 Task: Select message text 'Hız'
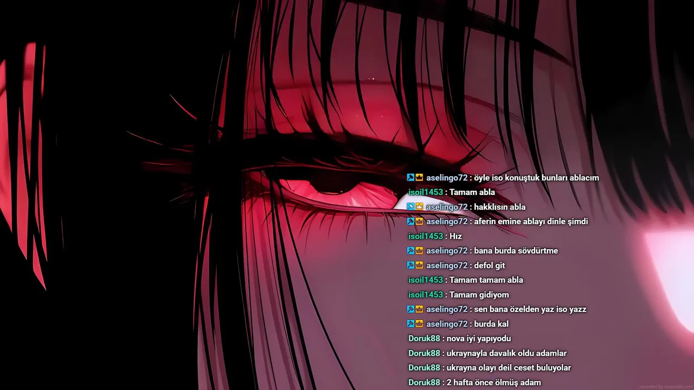(455, 236)
